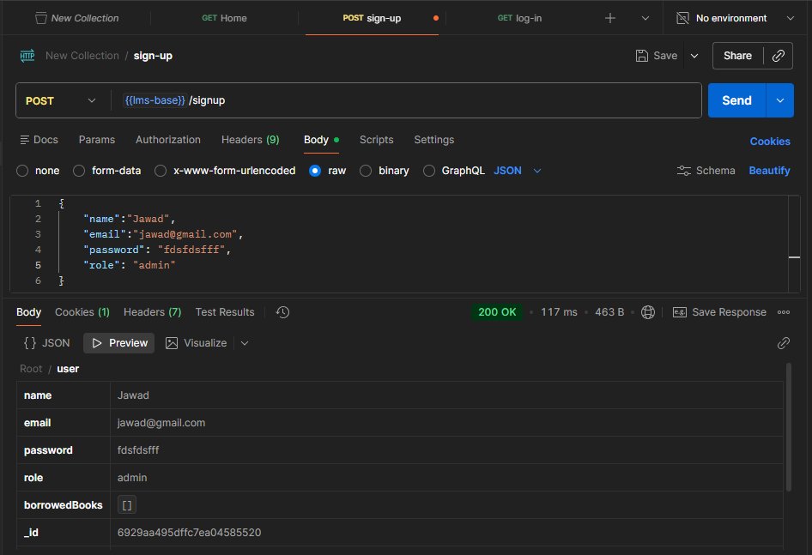
Task: Open a new request with the plus icon
Action: (609, 17)
